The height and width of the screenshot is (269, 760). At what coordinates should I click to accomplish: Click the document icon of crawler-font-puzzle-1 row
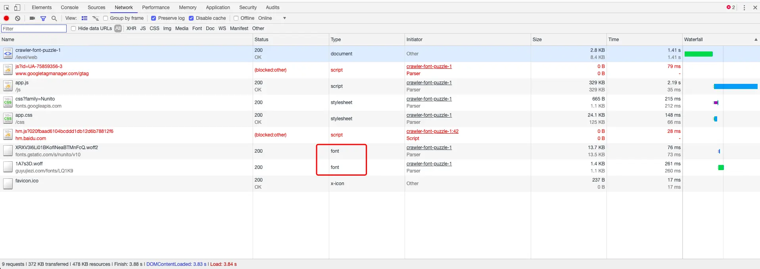click(8, 53)
